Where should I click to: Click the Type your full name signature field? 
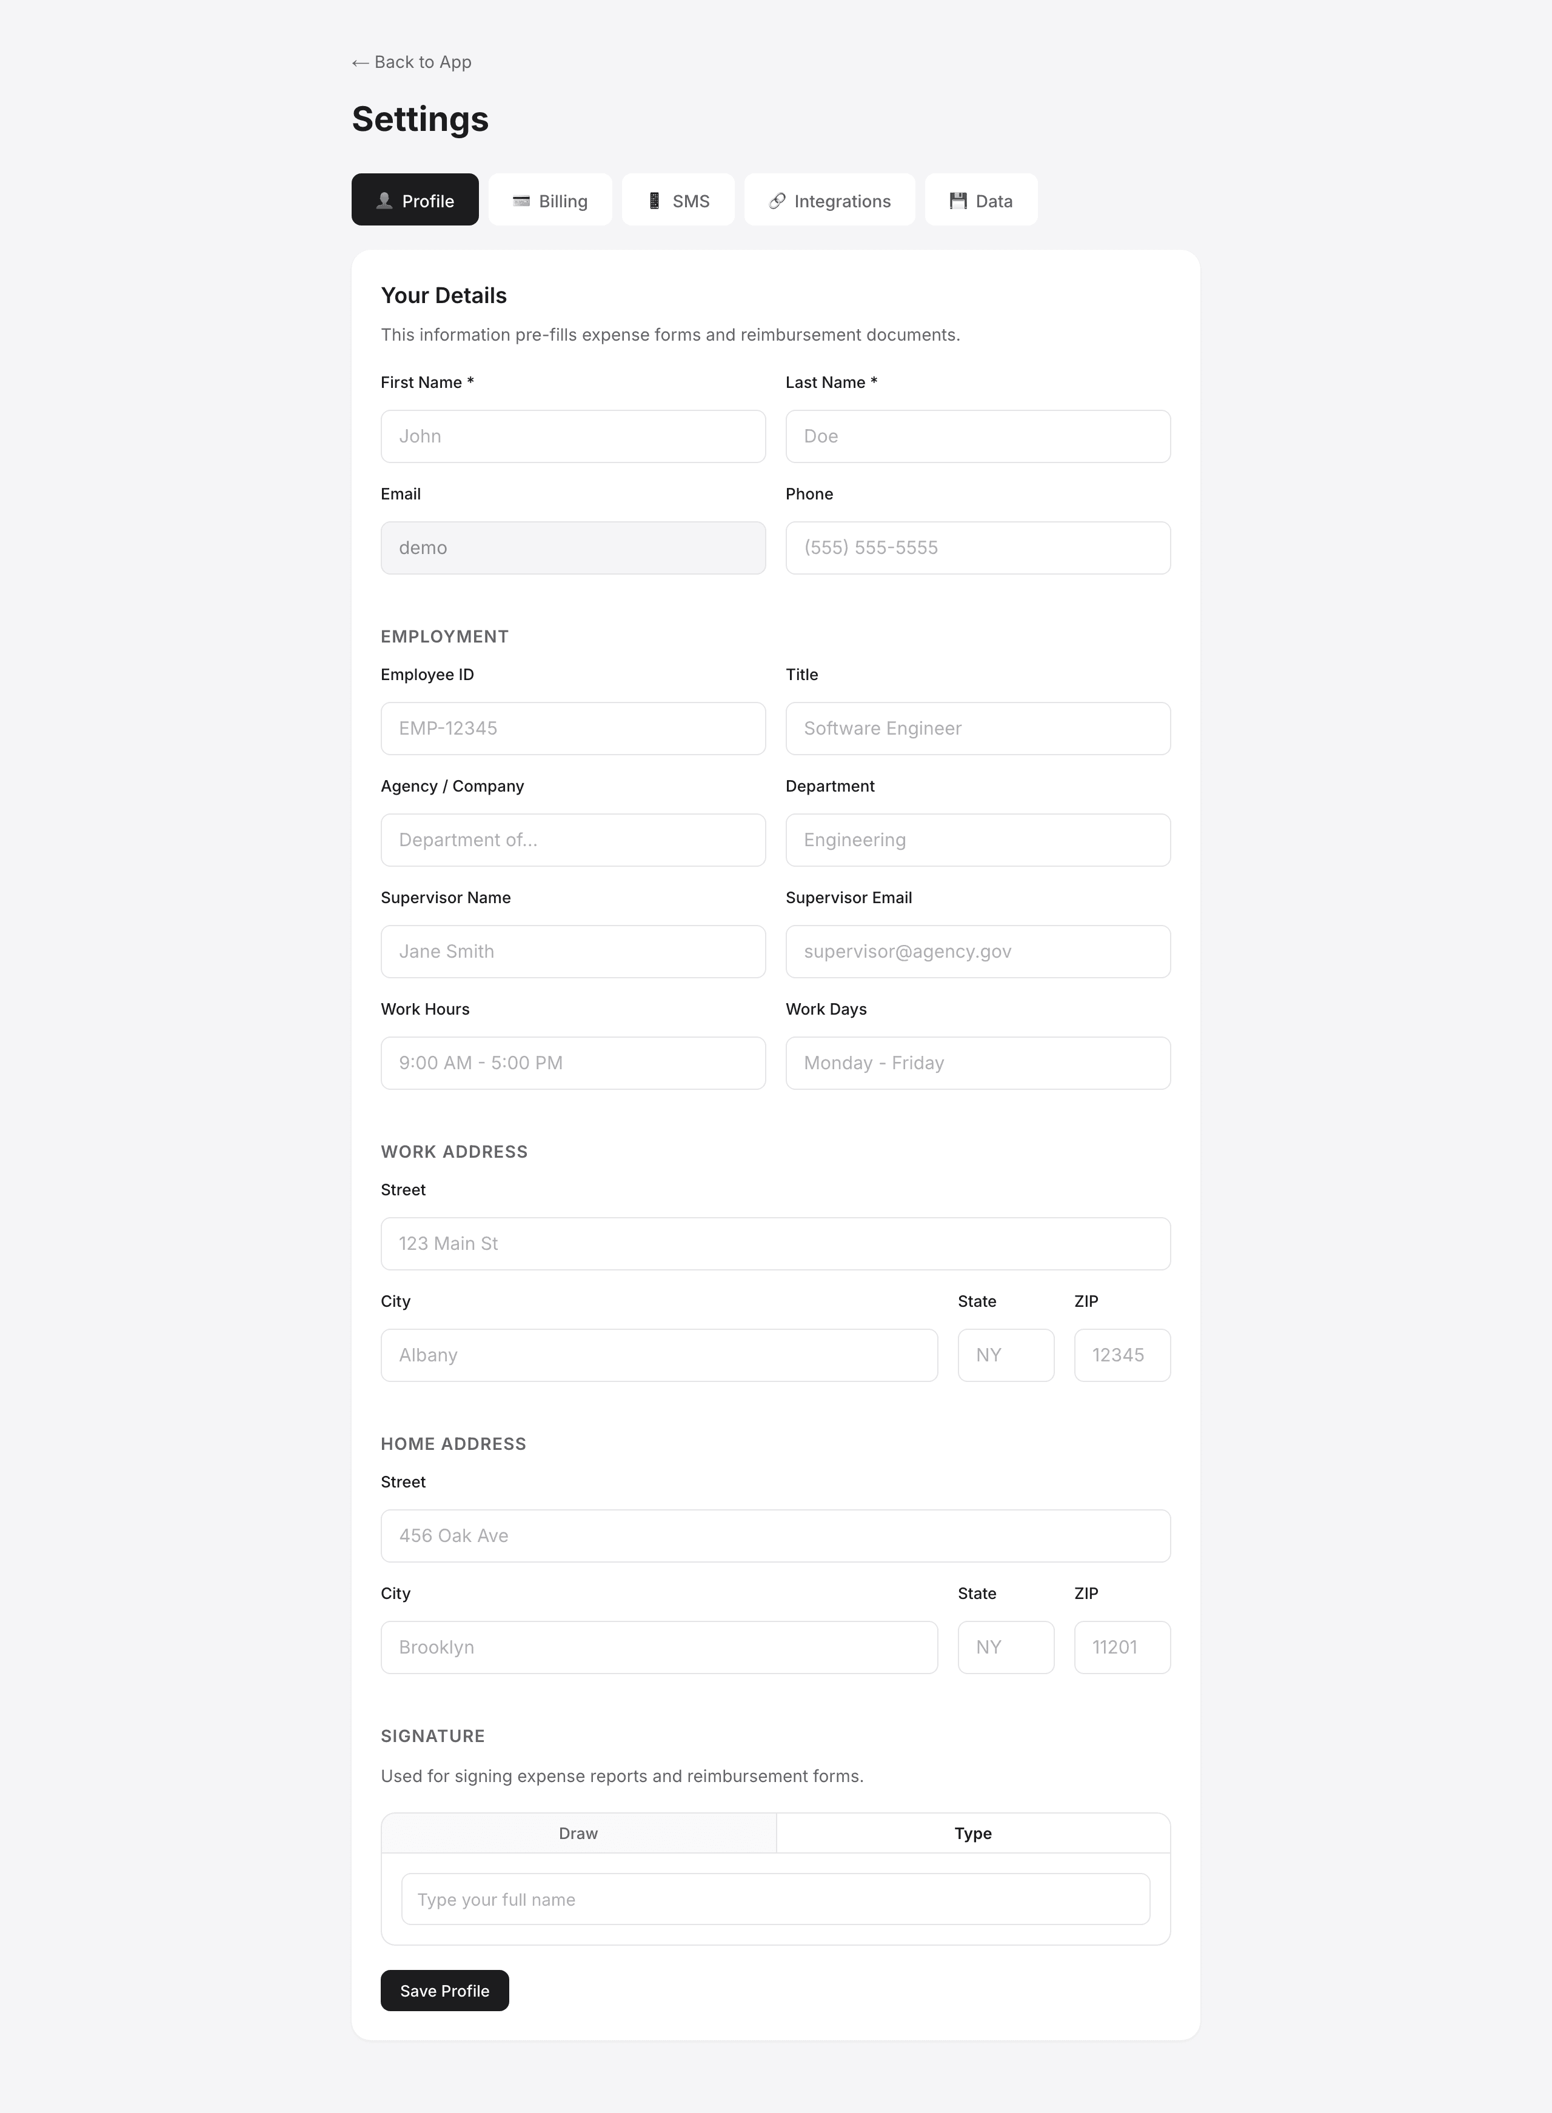click(x=775, y=1899)
